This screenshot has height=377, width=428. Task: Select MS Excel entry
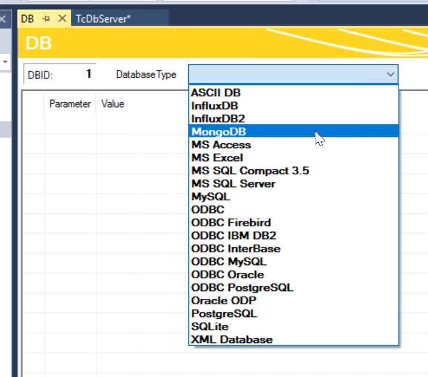(x=293, y=158)
